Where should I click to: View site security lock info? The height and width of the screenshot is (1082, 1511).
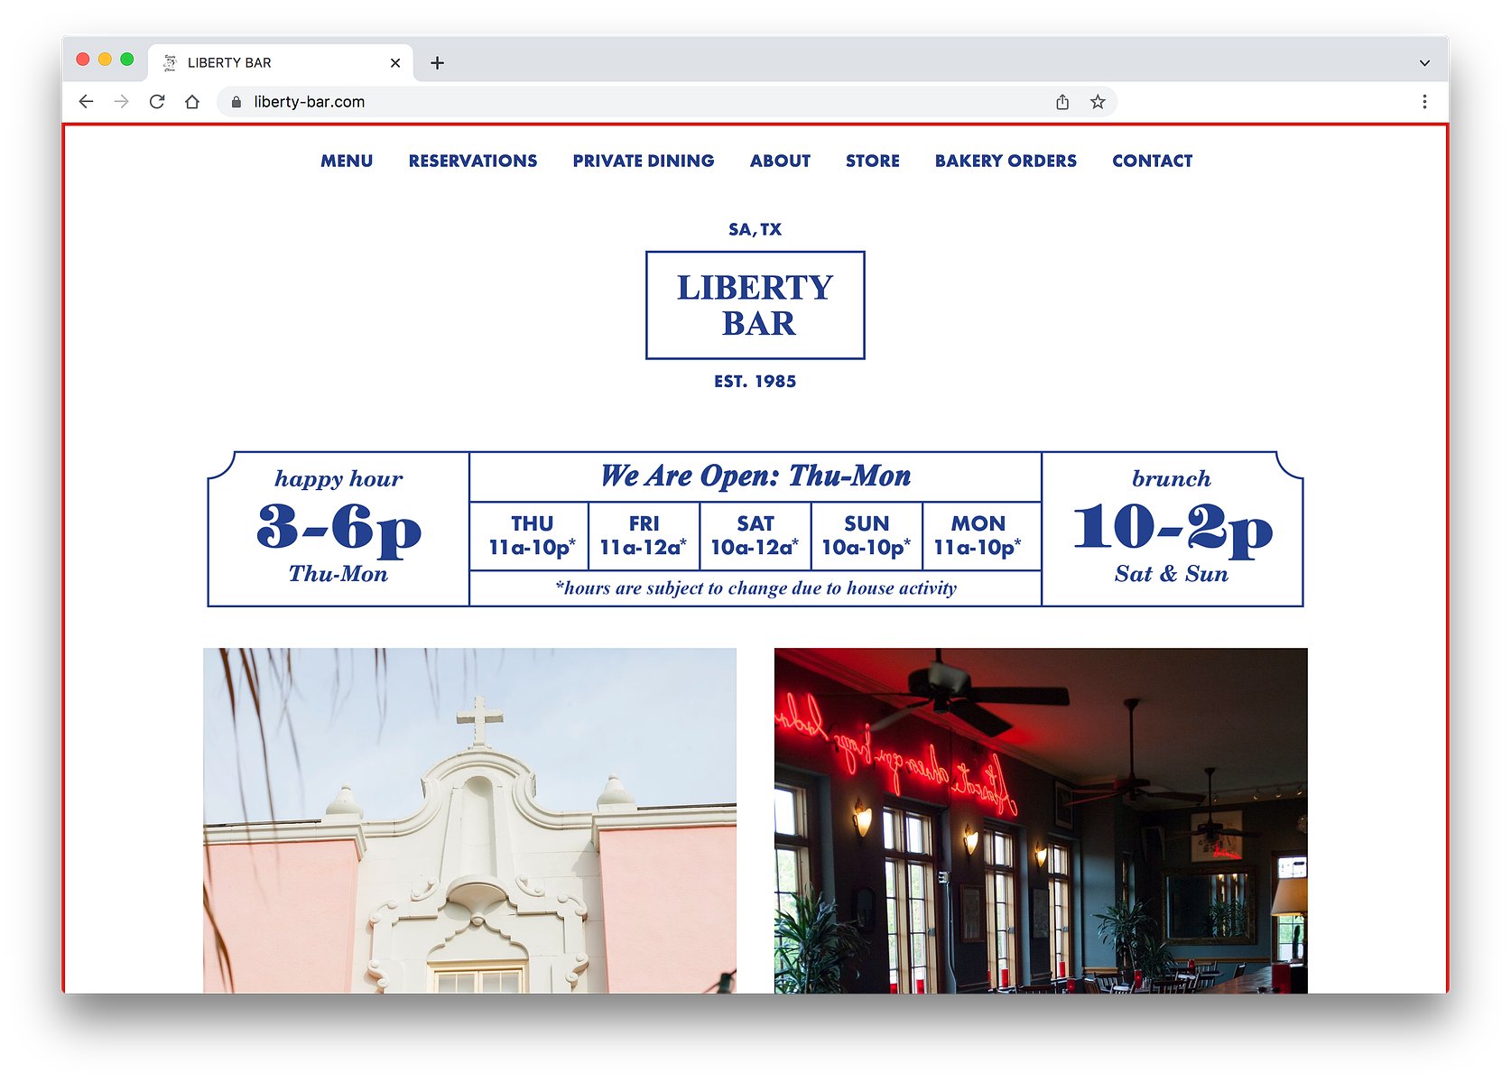tap(236, 102)
